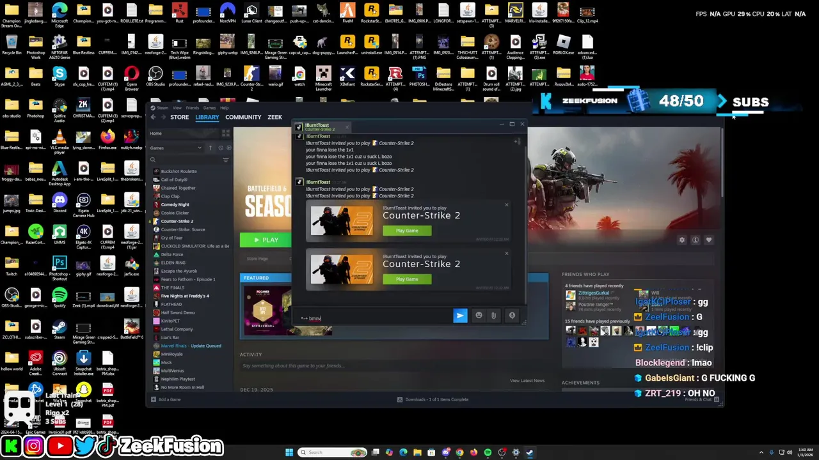Click Add a Game plus icon
Screen dimensions: 819x460
click(153, 399)
